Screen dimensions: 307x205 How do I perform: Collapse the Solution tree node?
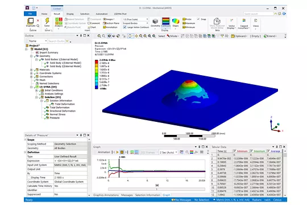pyautogui.click(x=36, y=97)
